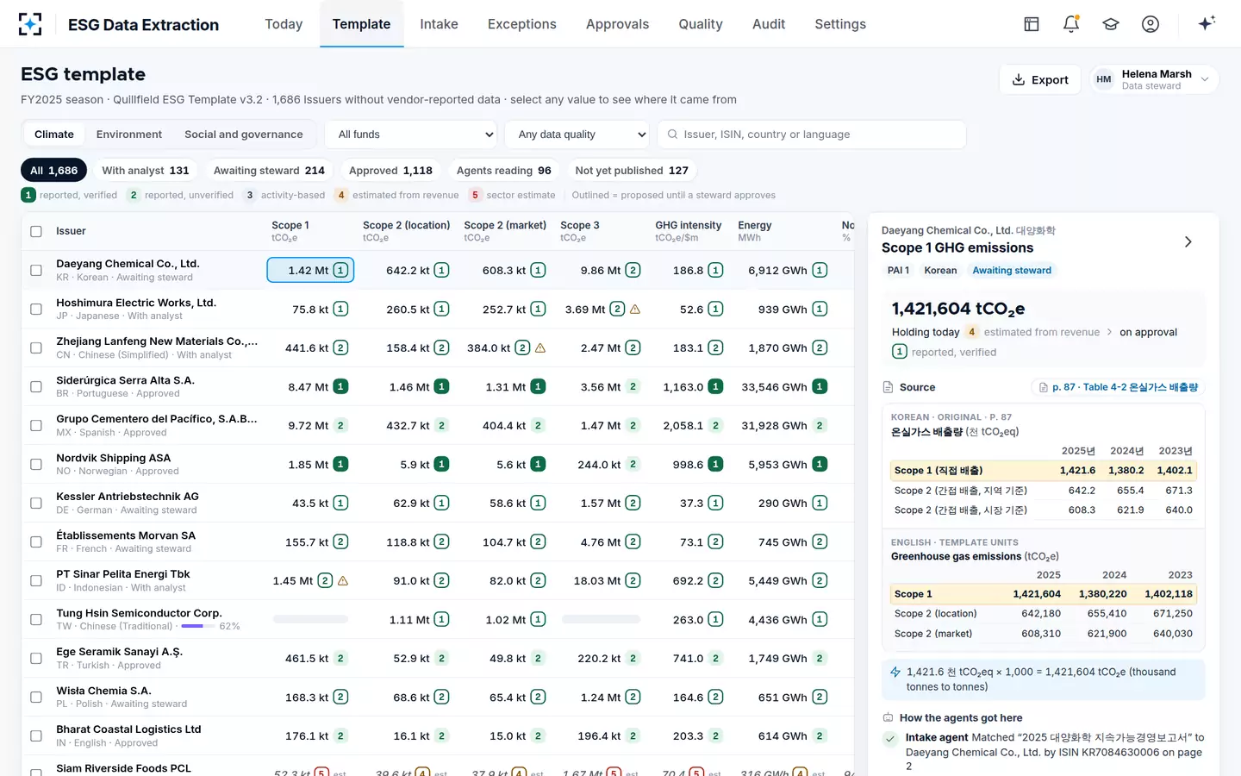
Task: Open the Exceptions tab
Action: (521, 24)
